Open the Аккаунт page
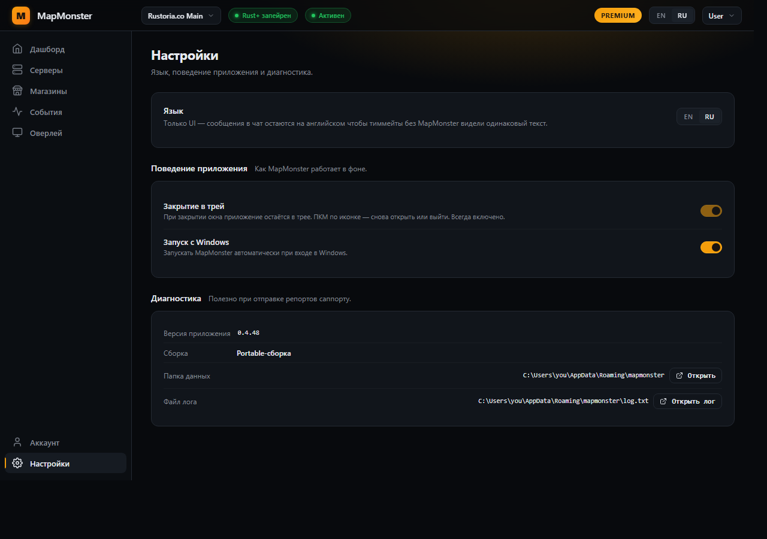Screen dimensions: 767x539 point(66,443)
